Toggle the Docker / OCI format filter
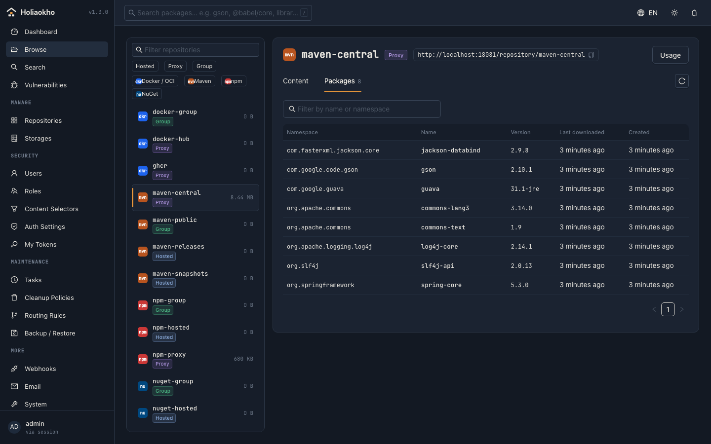The width and height of the screenshot is (711, 444). click(x=155, y=81)
